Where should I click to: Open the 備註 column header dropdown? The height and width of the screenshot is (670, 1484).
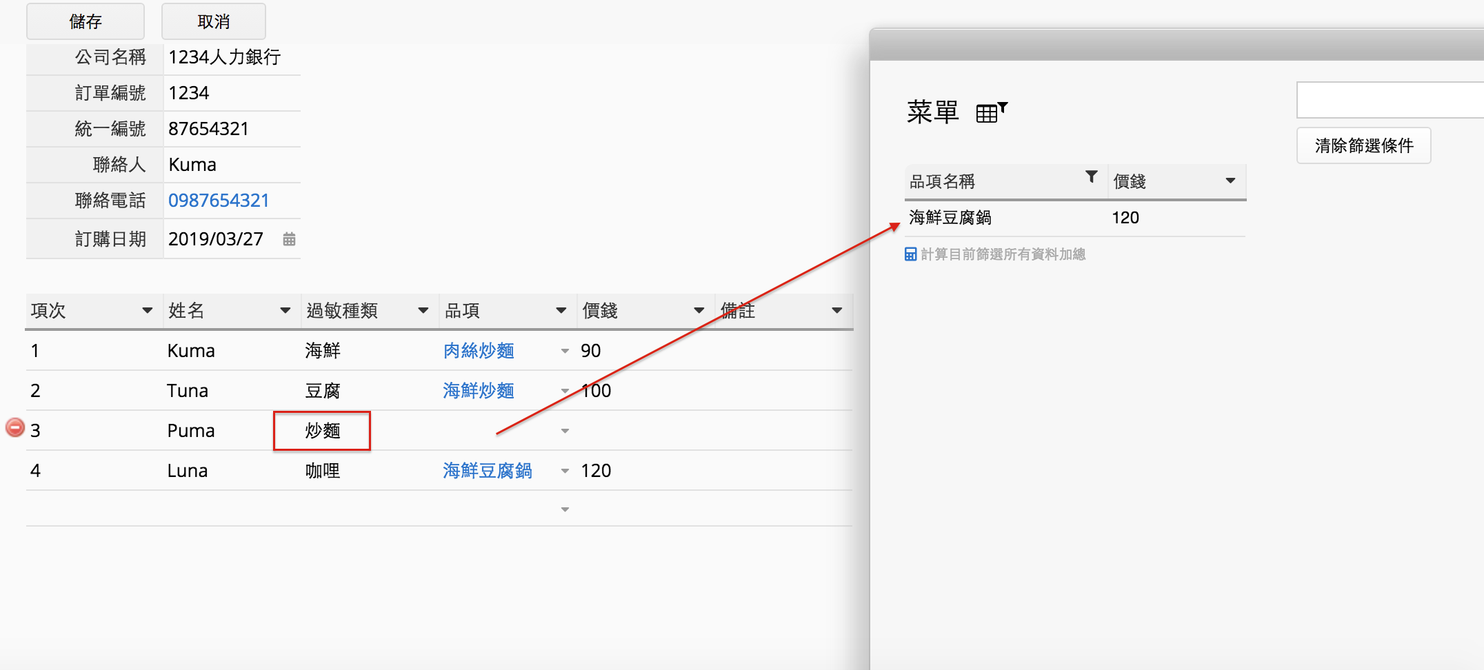point(836,311)
